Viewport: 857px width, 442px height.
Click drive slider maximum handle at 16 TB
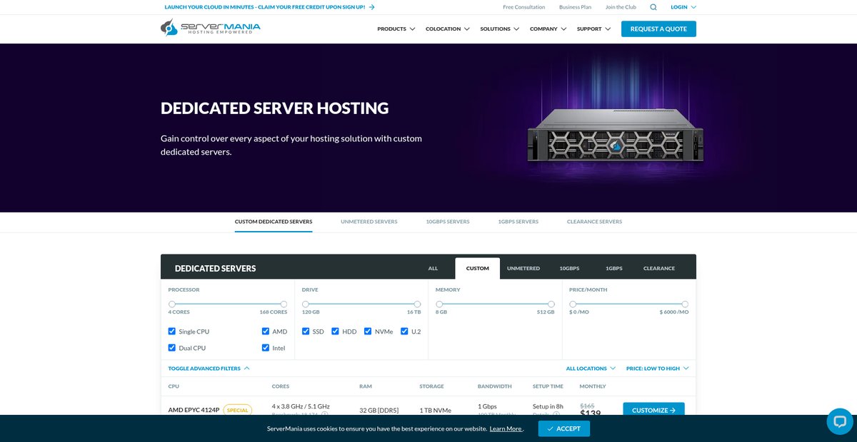418,304
